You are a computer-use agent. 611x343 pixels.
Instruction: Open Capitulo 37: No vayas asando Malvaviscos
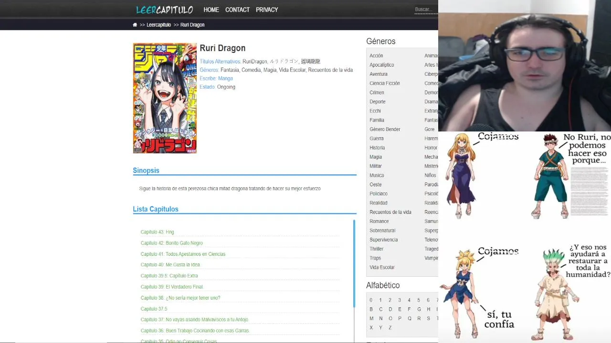click(194, 320)
